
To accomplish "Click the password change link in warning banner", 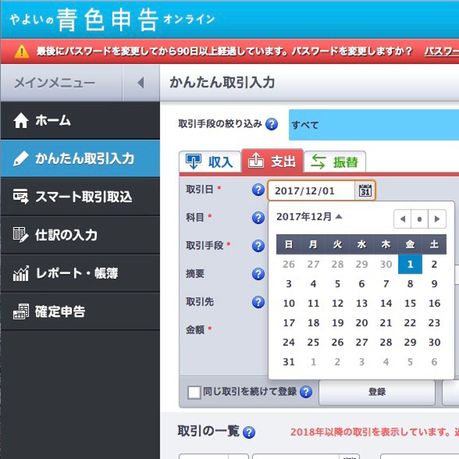I will [441, 51].
